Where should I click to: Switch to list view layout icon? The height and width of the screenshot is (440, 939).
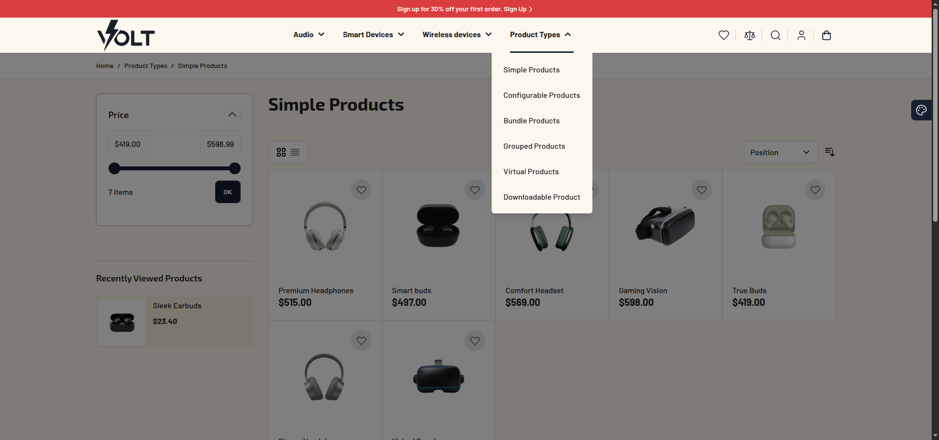pos(295,152)
